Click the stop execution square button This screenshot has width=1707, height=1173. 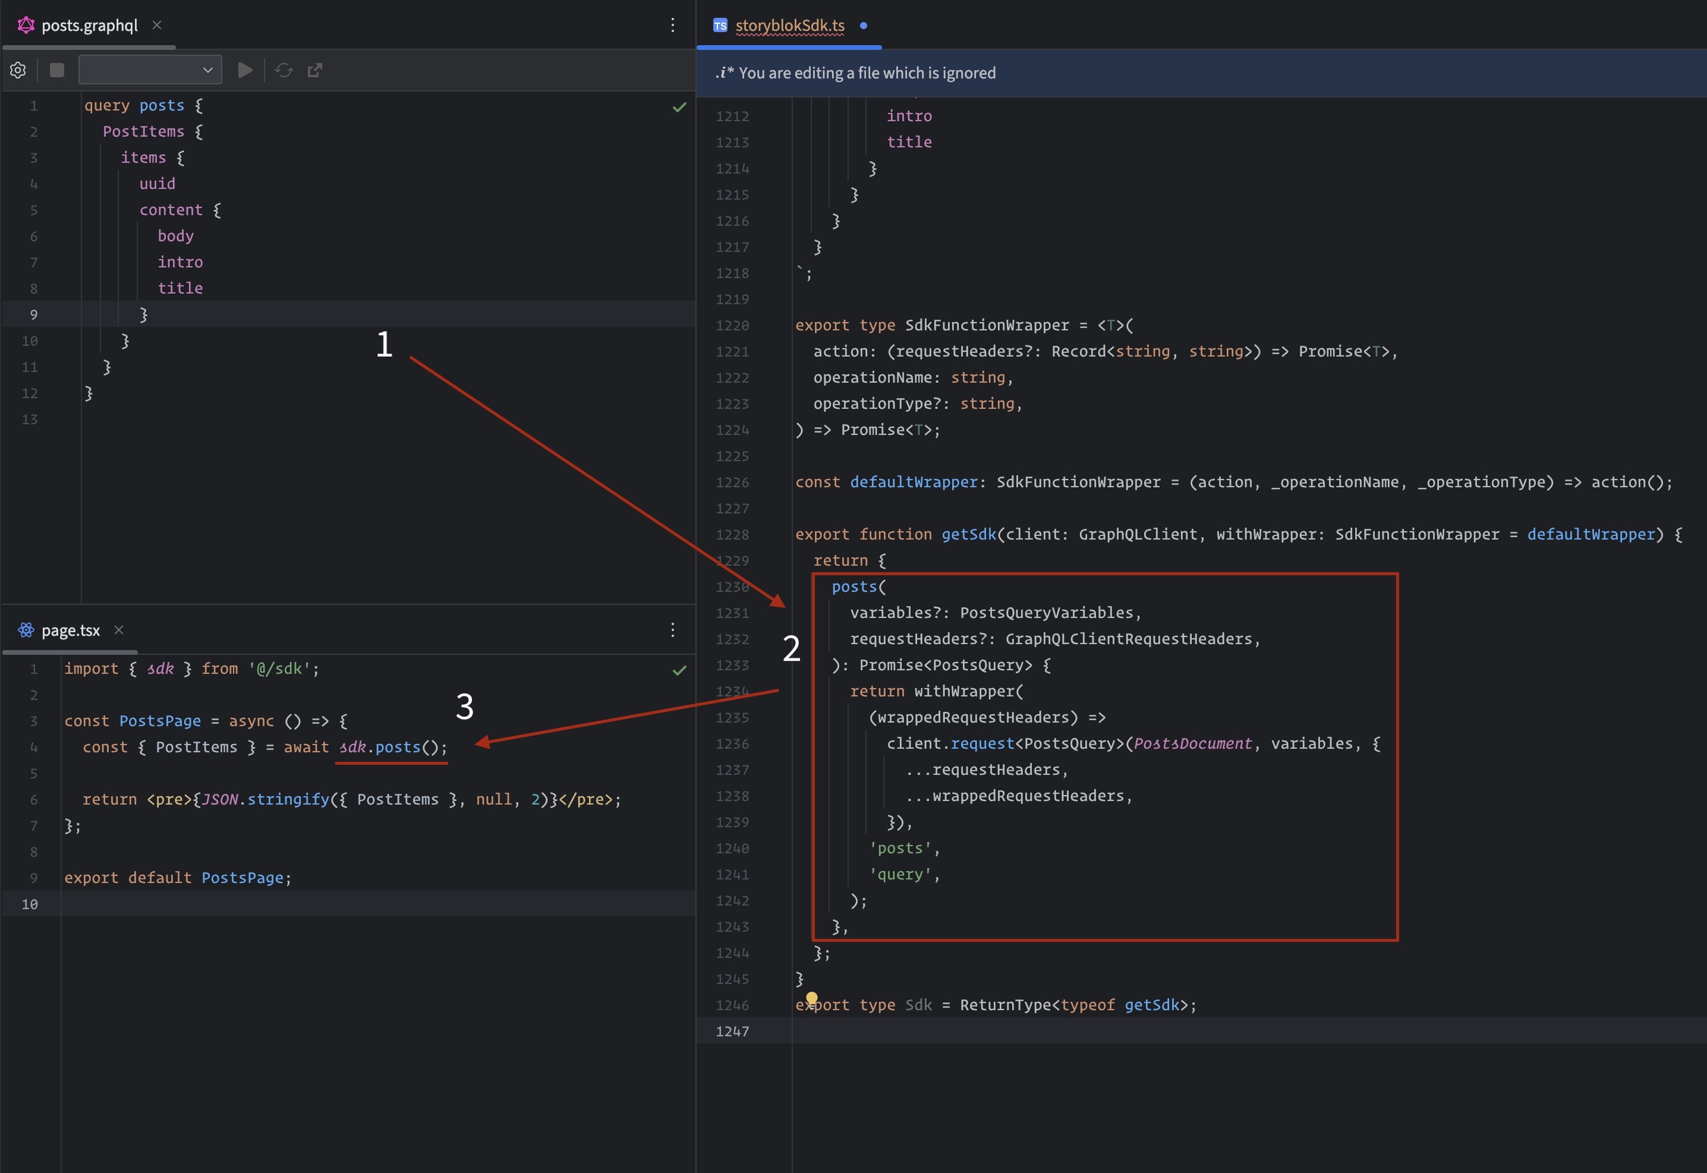tap(56, 71)
